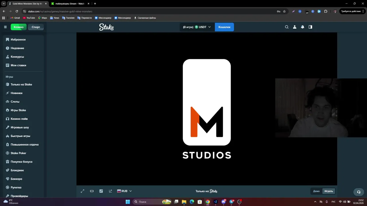Bookmark this page with the star

click(284, 11)
